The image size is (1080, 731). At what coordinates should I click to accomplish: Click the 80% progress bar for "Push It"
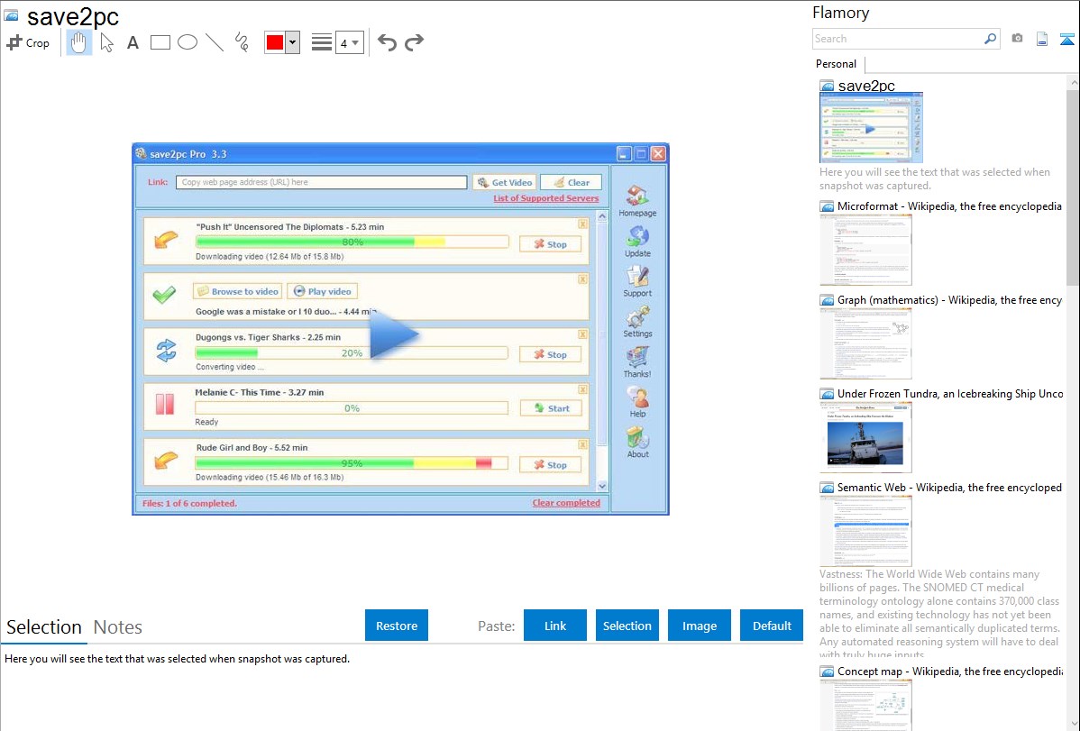(x=352, y=242)
